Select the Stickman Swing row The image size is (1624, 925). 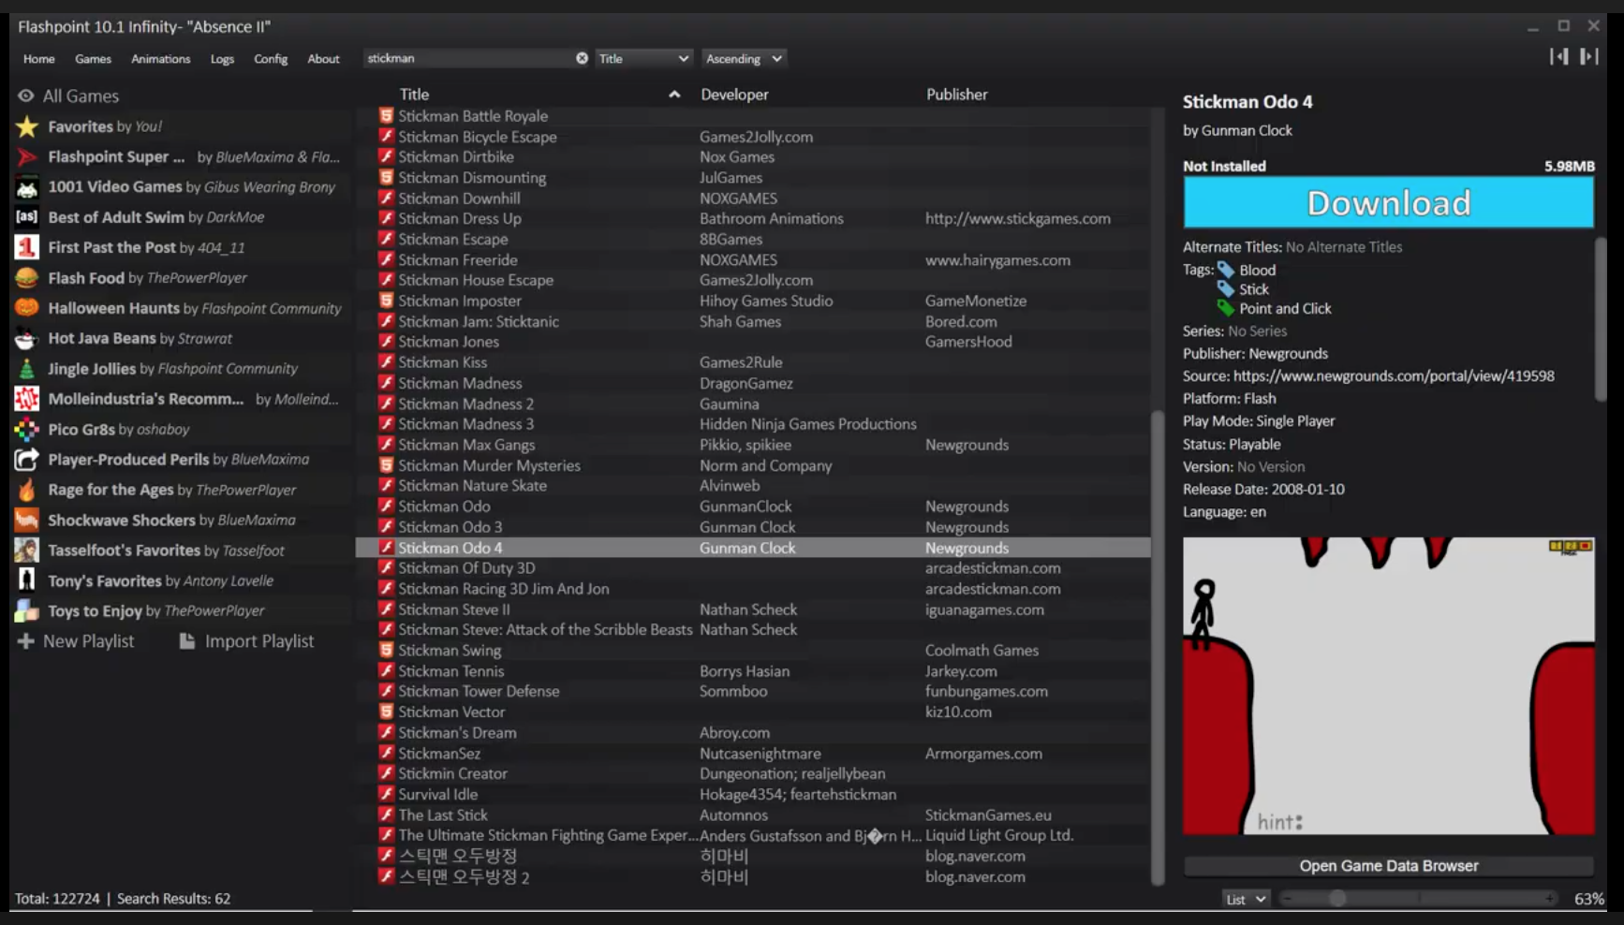point(753,651)
